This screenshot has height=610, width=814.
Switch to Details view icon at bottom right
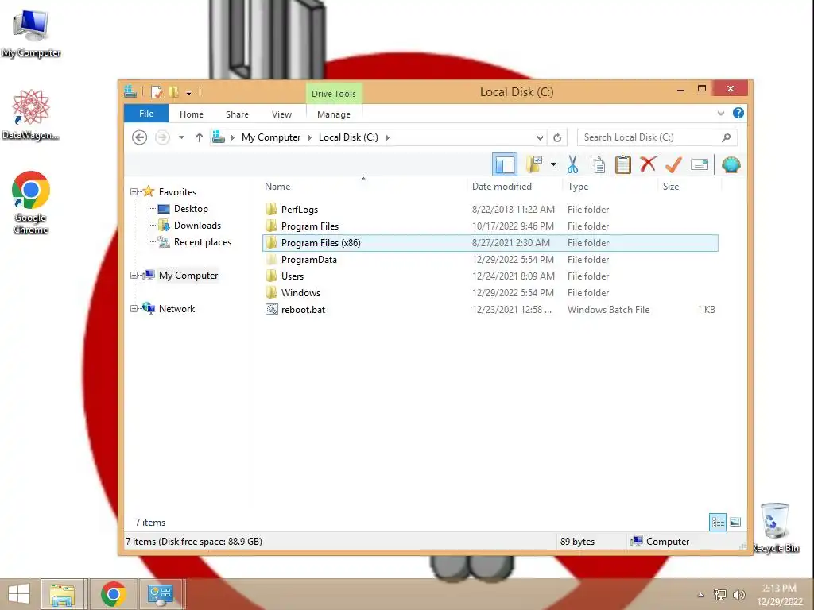coord(718,522)
